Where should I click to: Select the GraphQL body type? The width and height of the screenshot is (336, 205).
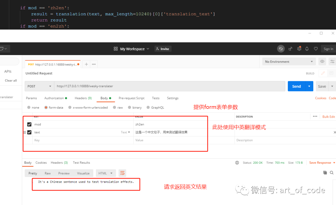point(148,107)
